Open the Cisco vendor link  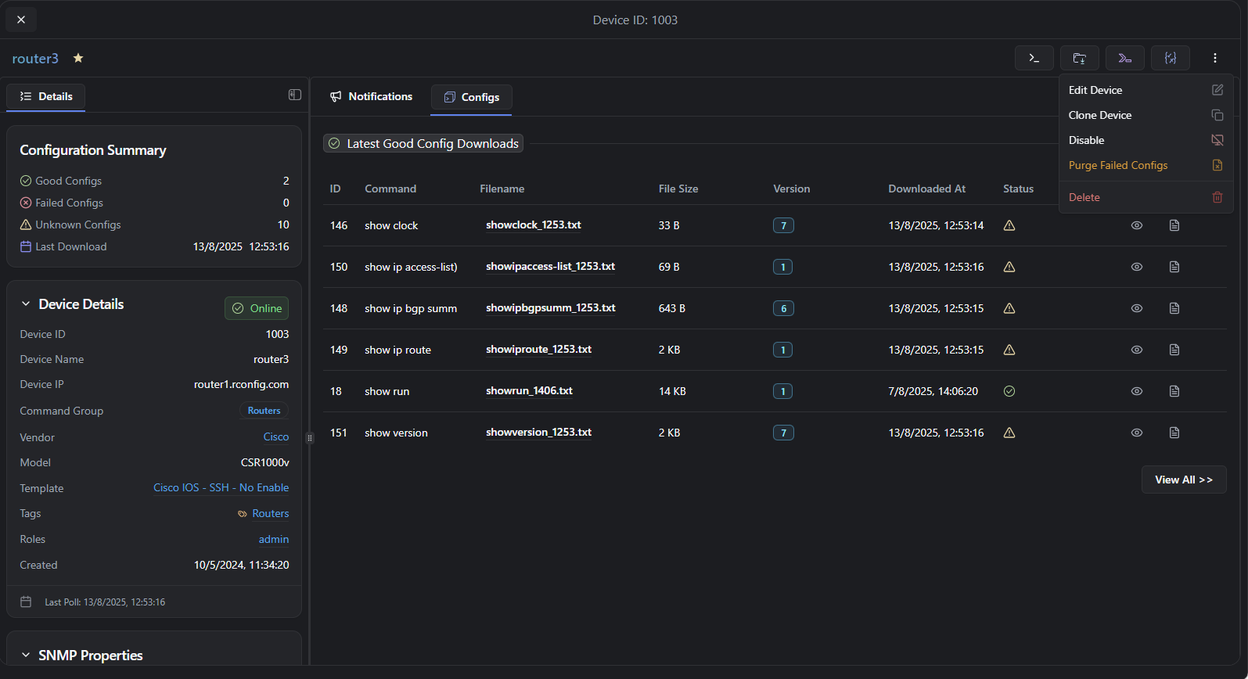275,436
